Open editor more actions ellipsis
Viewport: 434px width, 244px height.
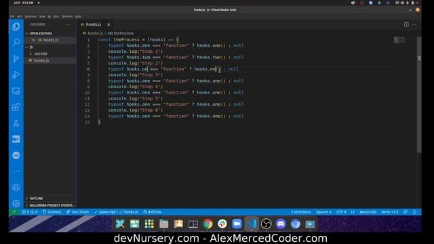click(414, 24)
